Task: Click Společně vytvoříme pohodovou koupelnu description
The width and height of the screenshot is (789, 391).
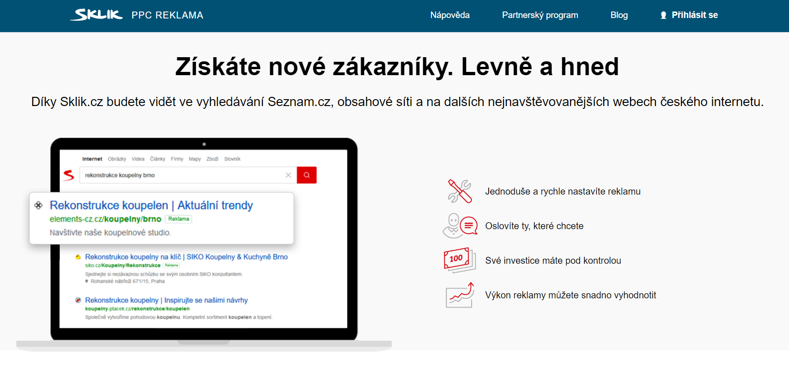Action: click(x=179, y=317)
